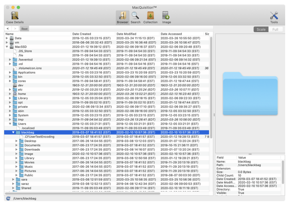The width and height of the screenshot is (289, 205).
Task: Expand the .fseventsd folder
Action: click(10, 60)
